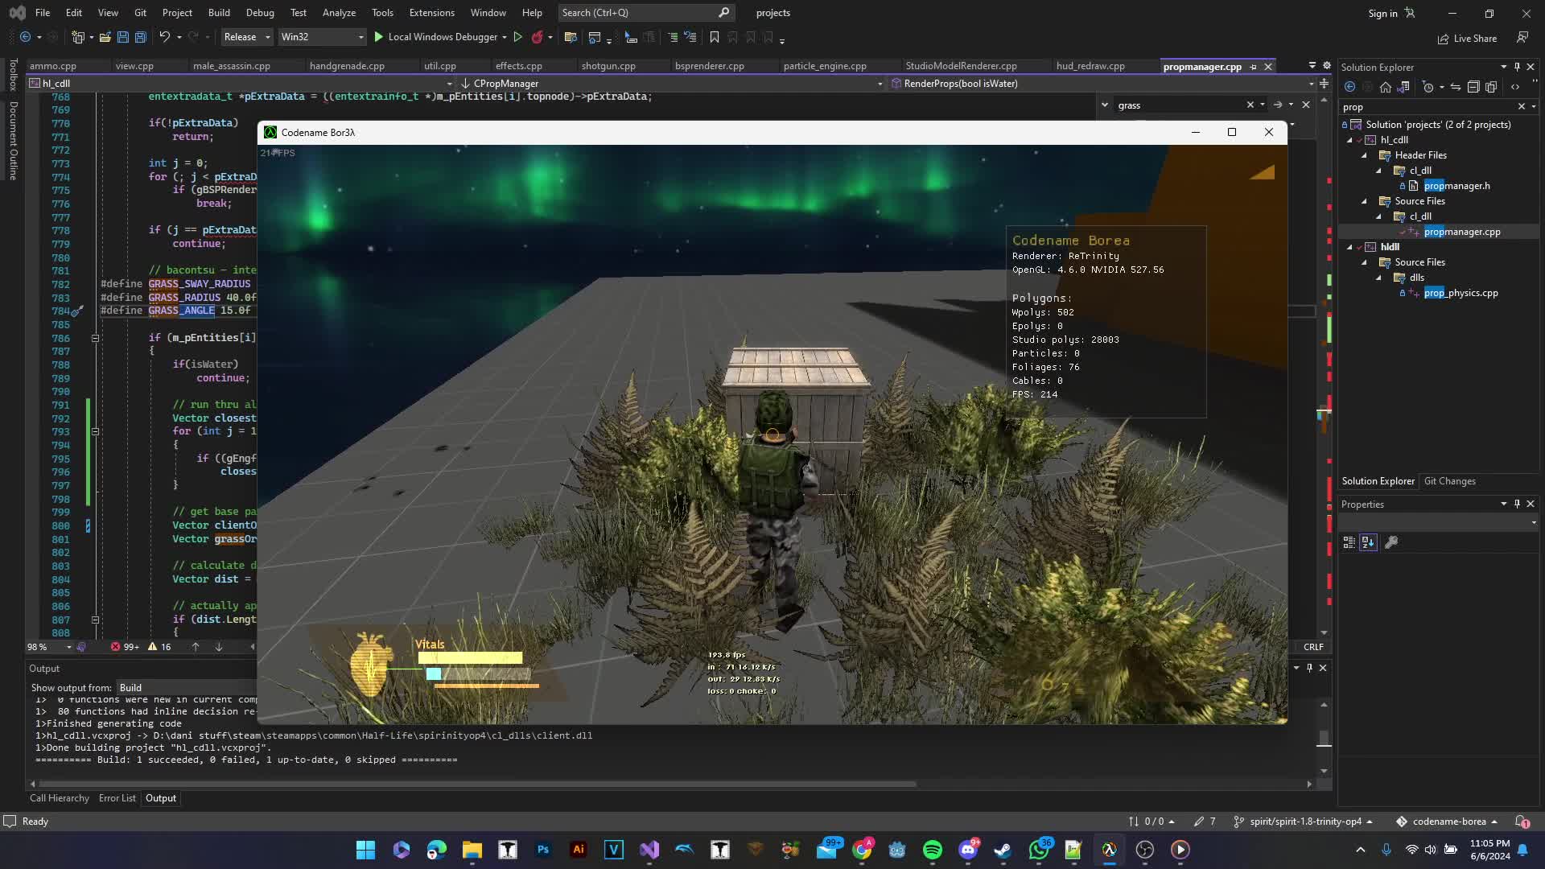Open the search magnifier in Search box
This screenshot has width=1545, height=869.
(x=723, y=13)
